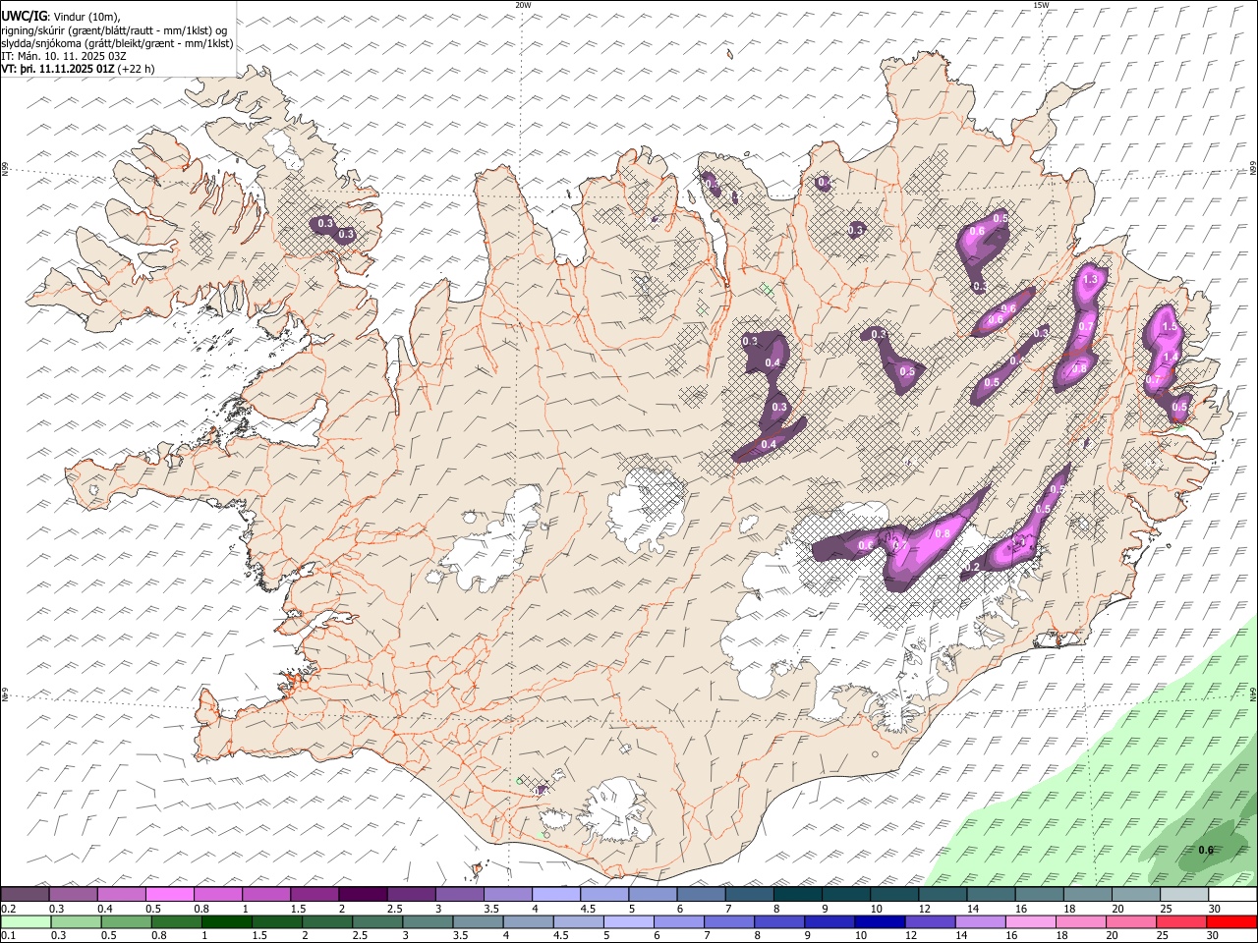This screenshot has height=943, width=1258.
Task: Click the 'rigning/skúrir' legend description line
Action: tap(115, 30)
